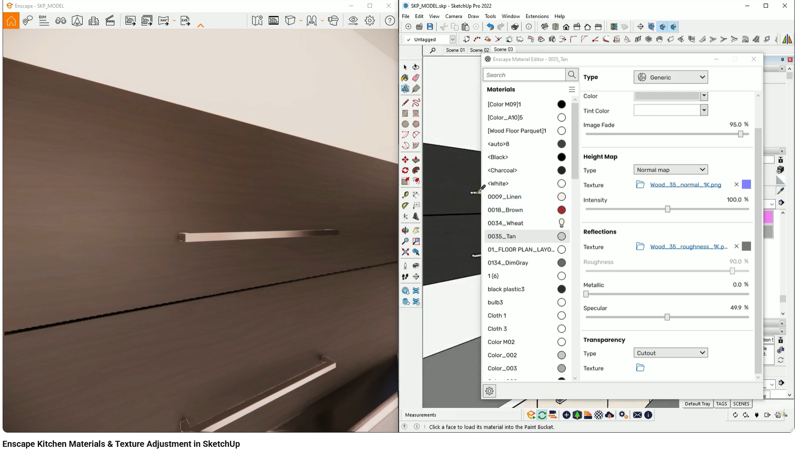Select the Orbit tool
Screen dimensions: 796x452
click(x=405, y=230)
